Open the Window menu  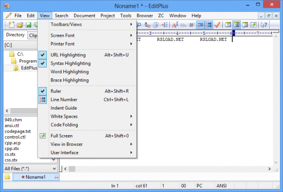point(178,16)
